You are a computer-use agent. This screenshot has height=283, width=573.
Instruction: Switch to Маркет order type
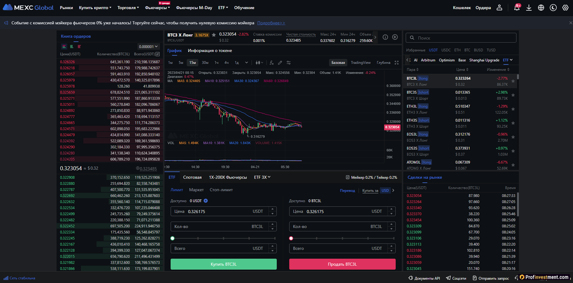(x=196, y=190)
